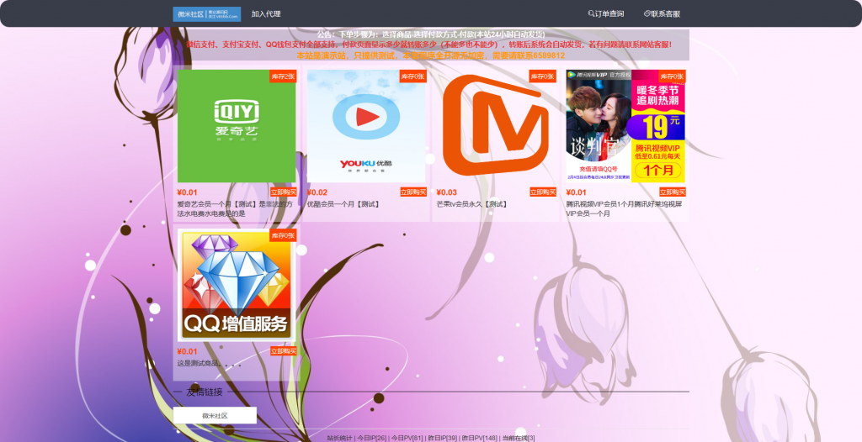Open 订单查询 order lookup

606,13
